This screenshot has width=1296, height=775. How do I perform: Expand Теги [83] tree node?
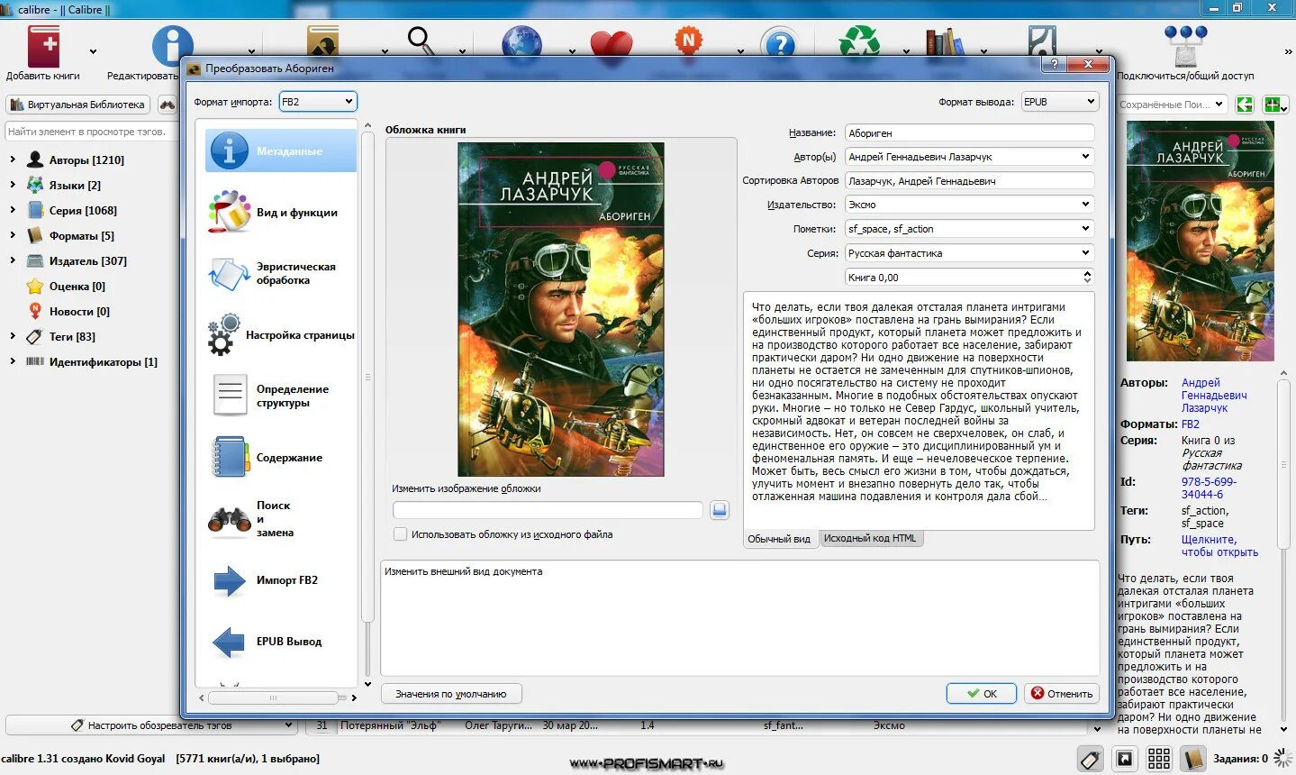point(13,336)
